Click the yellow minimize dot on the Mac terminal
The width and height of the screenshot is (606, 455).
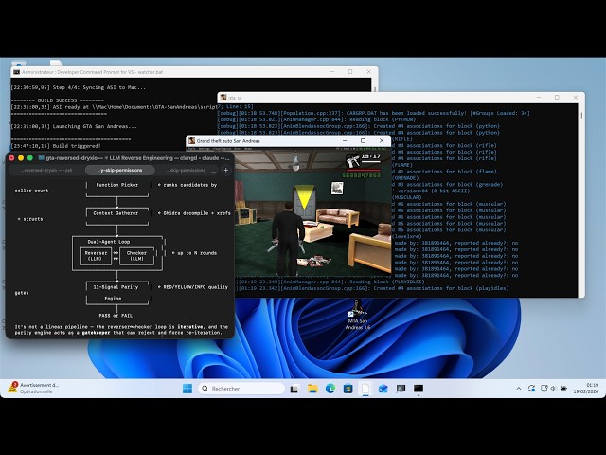(21, 158)
